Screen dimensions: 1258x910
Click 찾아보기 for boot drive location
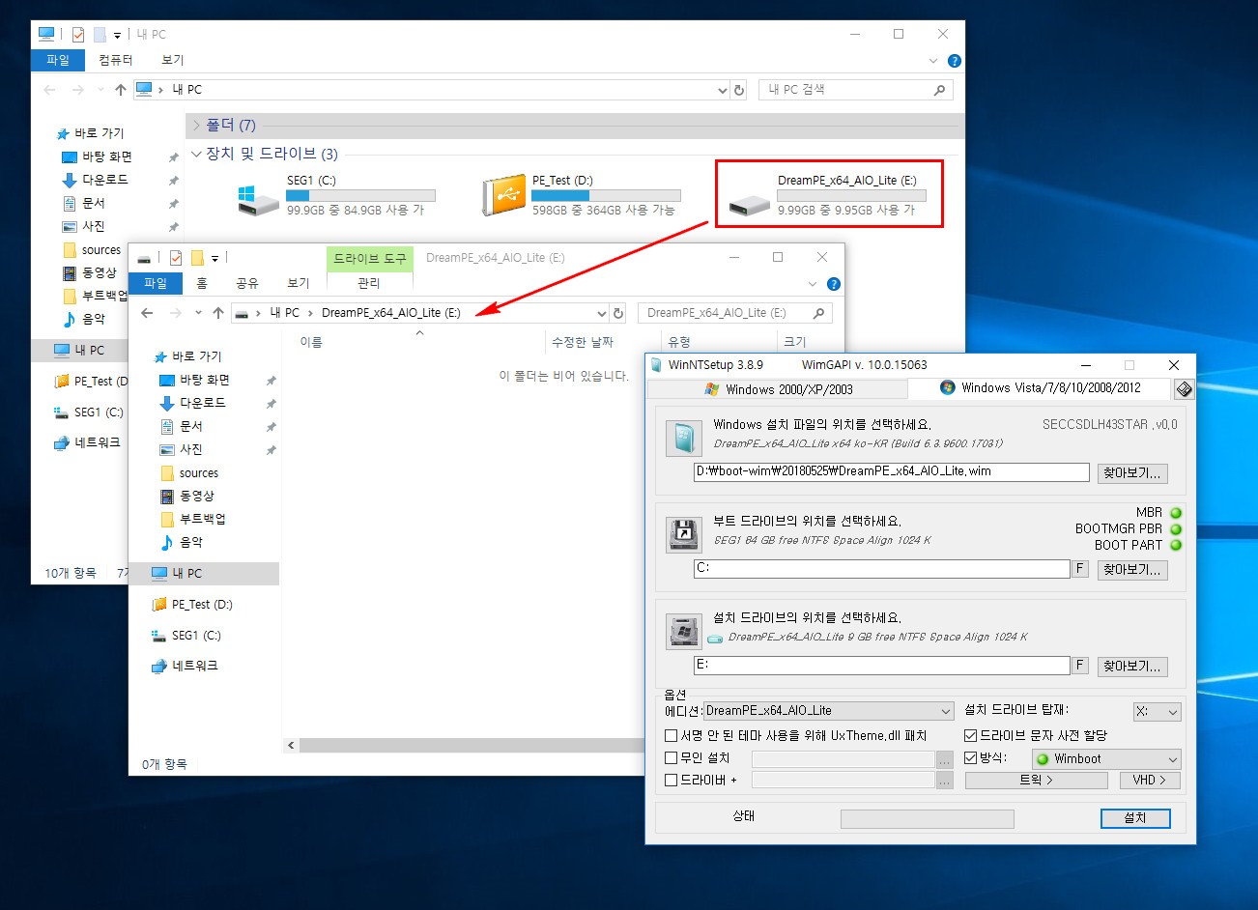point(1132,569)
